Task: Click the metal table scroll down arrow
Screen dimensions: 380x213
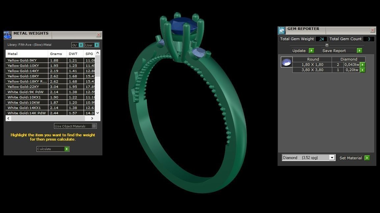Action: [98, 113]
